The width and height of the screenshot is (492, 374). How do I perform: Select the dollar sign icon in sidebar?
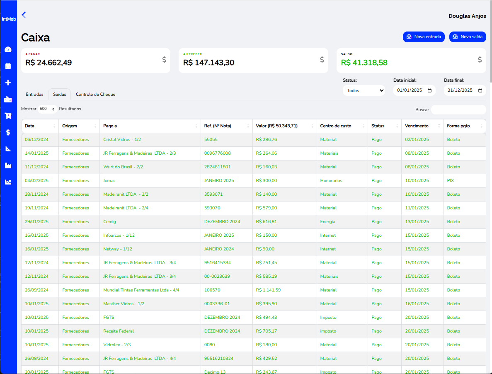[8, 132]
